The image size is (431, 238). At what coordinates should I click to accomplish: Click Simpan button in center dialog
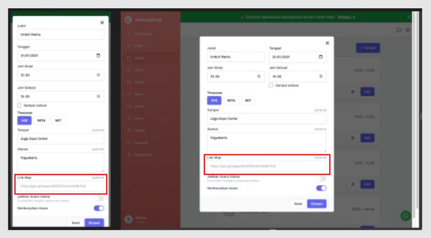[317, 203]
